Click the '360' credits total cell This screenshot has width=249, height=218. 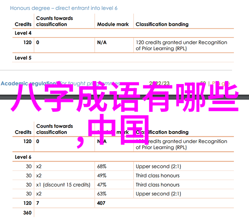pos(27,213)
